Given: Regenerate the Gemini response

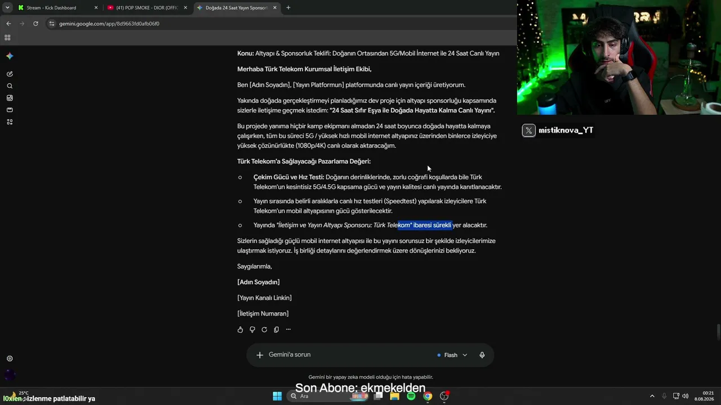Looking at the screenshot, I should [264, 330].
